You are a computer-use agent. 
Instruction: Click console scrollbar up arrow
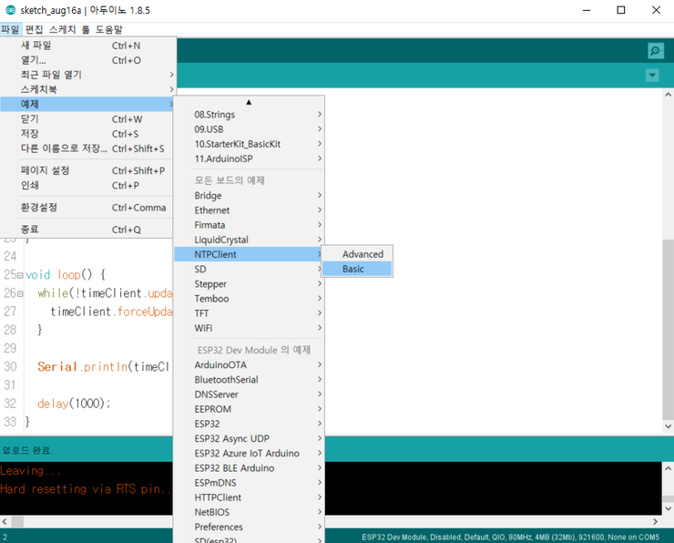pos(668,467)
